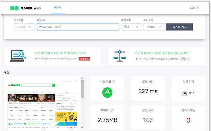
Task: Click the question mark beside 성능 등급
Action: tap(113, 81)
